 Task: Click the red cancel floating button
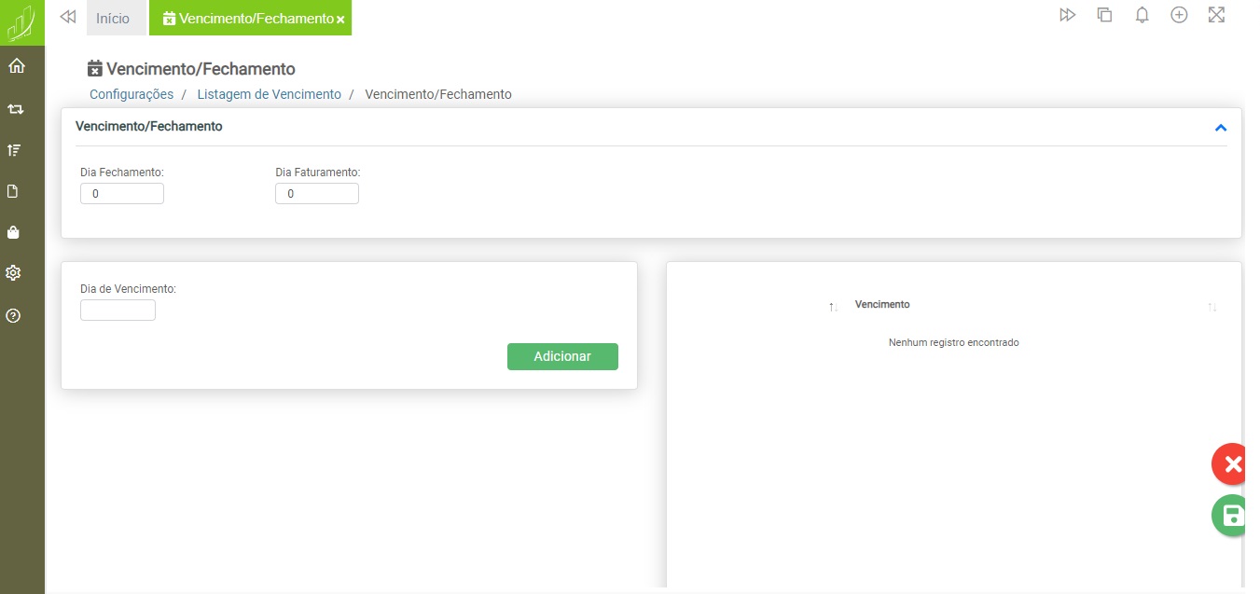coord(1233,464)
